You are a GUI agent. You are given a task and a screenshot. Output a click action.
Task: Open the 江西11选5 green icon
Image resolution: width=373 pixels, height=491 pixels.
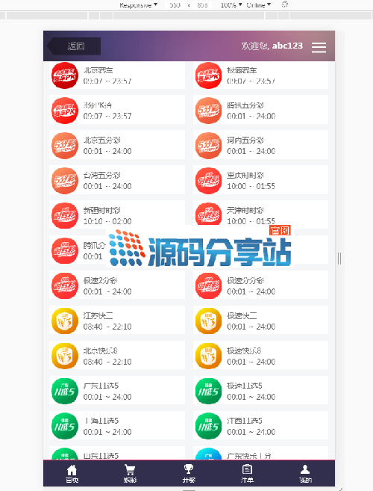208,426
